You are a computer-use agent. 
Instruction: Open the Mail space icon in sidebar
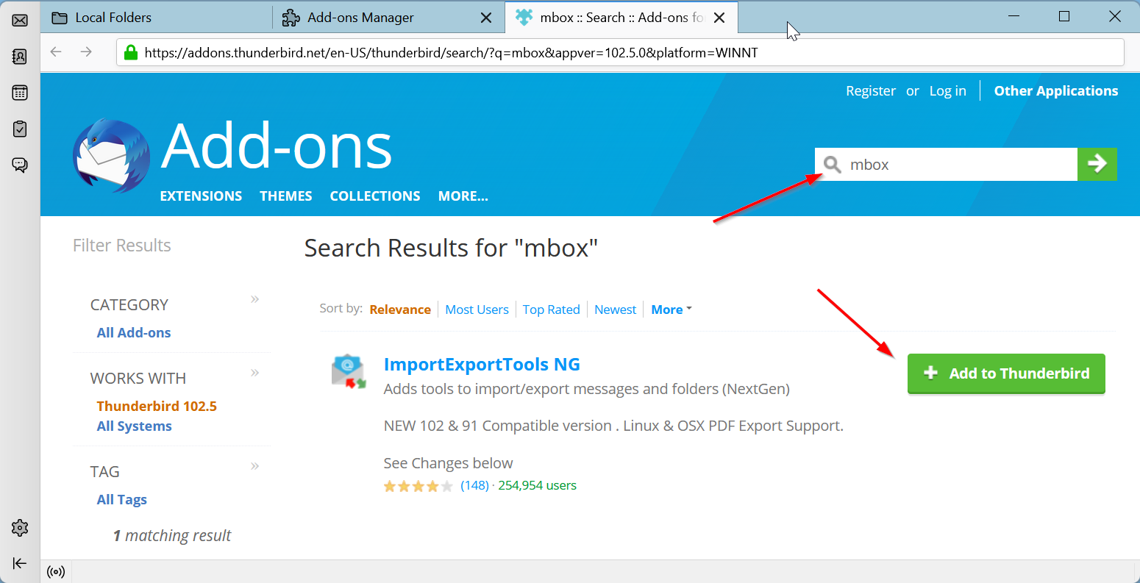[x=20, y=20]
